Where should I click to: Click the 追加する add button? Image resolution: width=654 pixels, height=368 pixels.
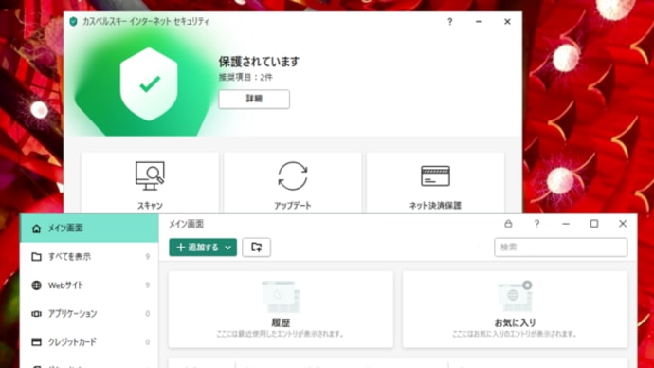pos(203,248)
